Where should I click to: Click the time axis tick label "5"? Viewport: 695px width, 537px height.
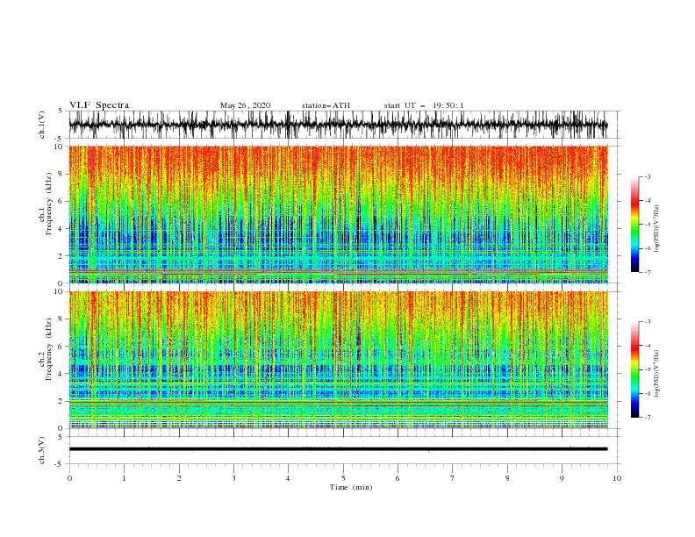click(x=343, y=478)
